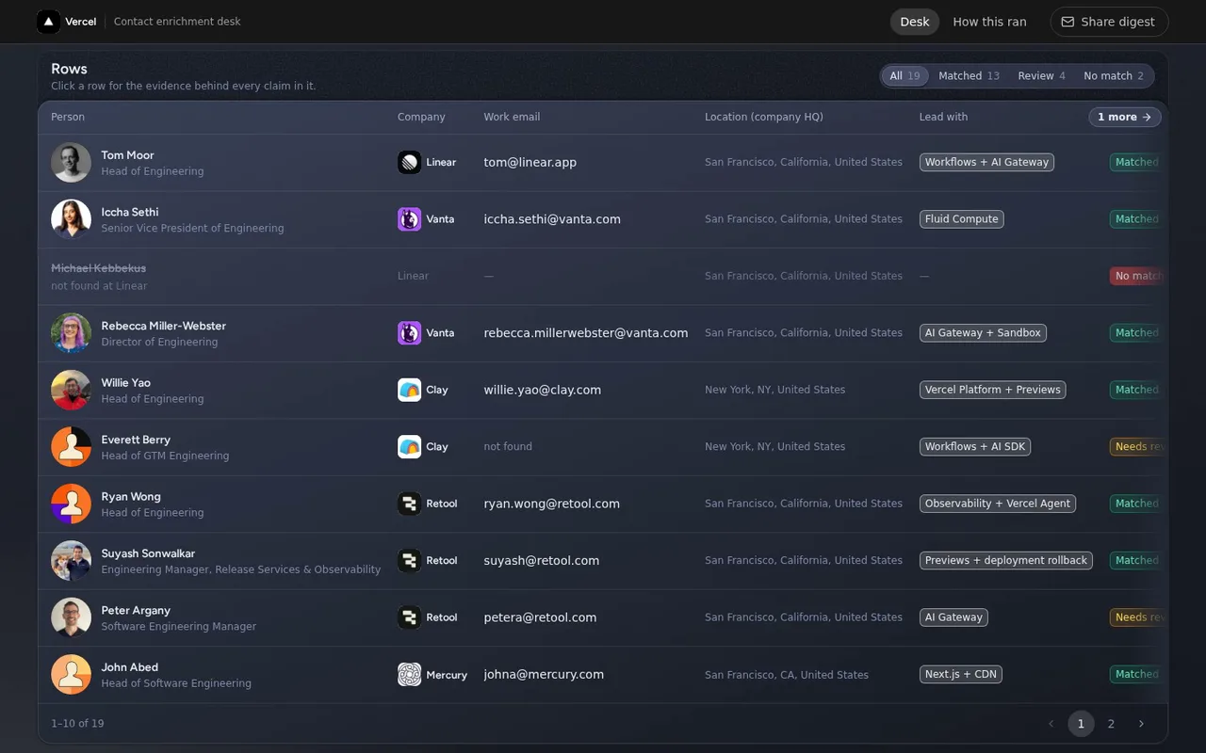Click the Share digest button
This screenshot has height=753, width=1206.
click(x=1109, y=22)
